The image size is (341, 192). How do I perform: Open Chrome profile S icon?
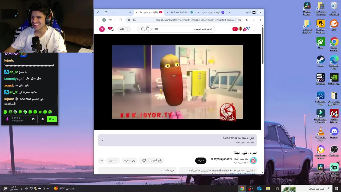[x=104, y=20]
